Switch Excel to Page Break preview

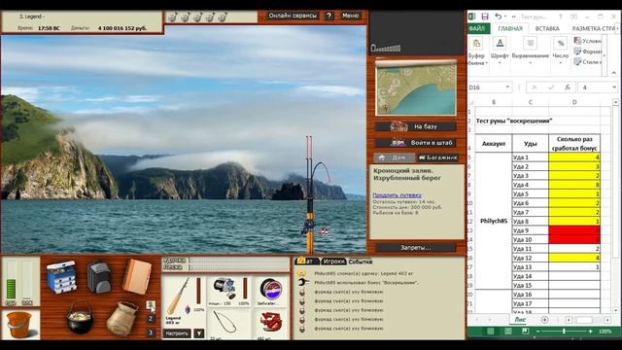pyautogui.click(x=525, y=332)
